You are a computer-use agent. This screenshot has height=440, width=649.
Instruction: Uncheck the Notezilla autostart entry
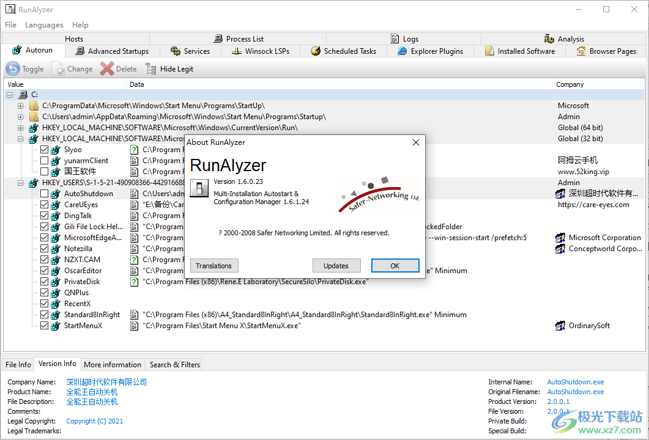(x=45, y=248)
